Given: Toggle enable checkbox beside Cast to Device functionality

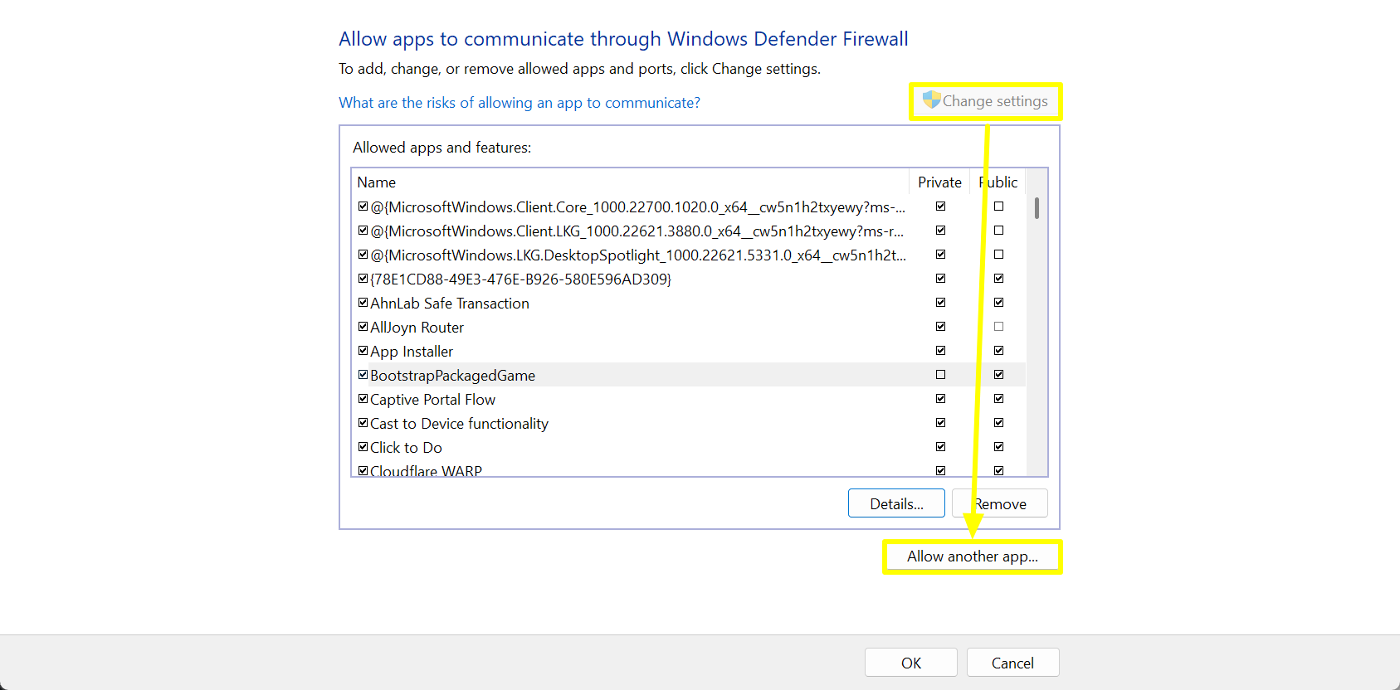Looking at the screenshot, I should pos(363,423).
